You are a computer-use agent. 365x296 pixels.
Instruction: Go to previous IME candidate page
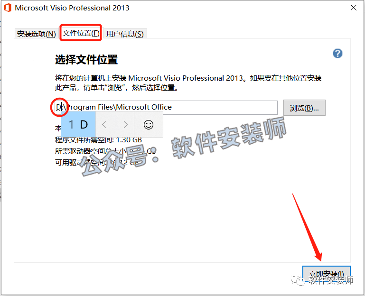click(x=104, y=124)
